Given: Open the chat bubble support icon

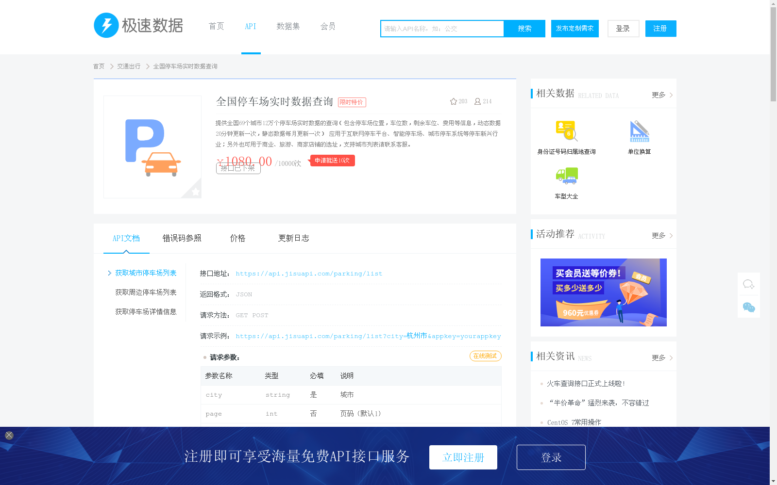Looking at the screenshot, I should [x=748, y=284].
